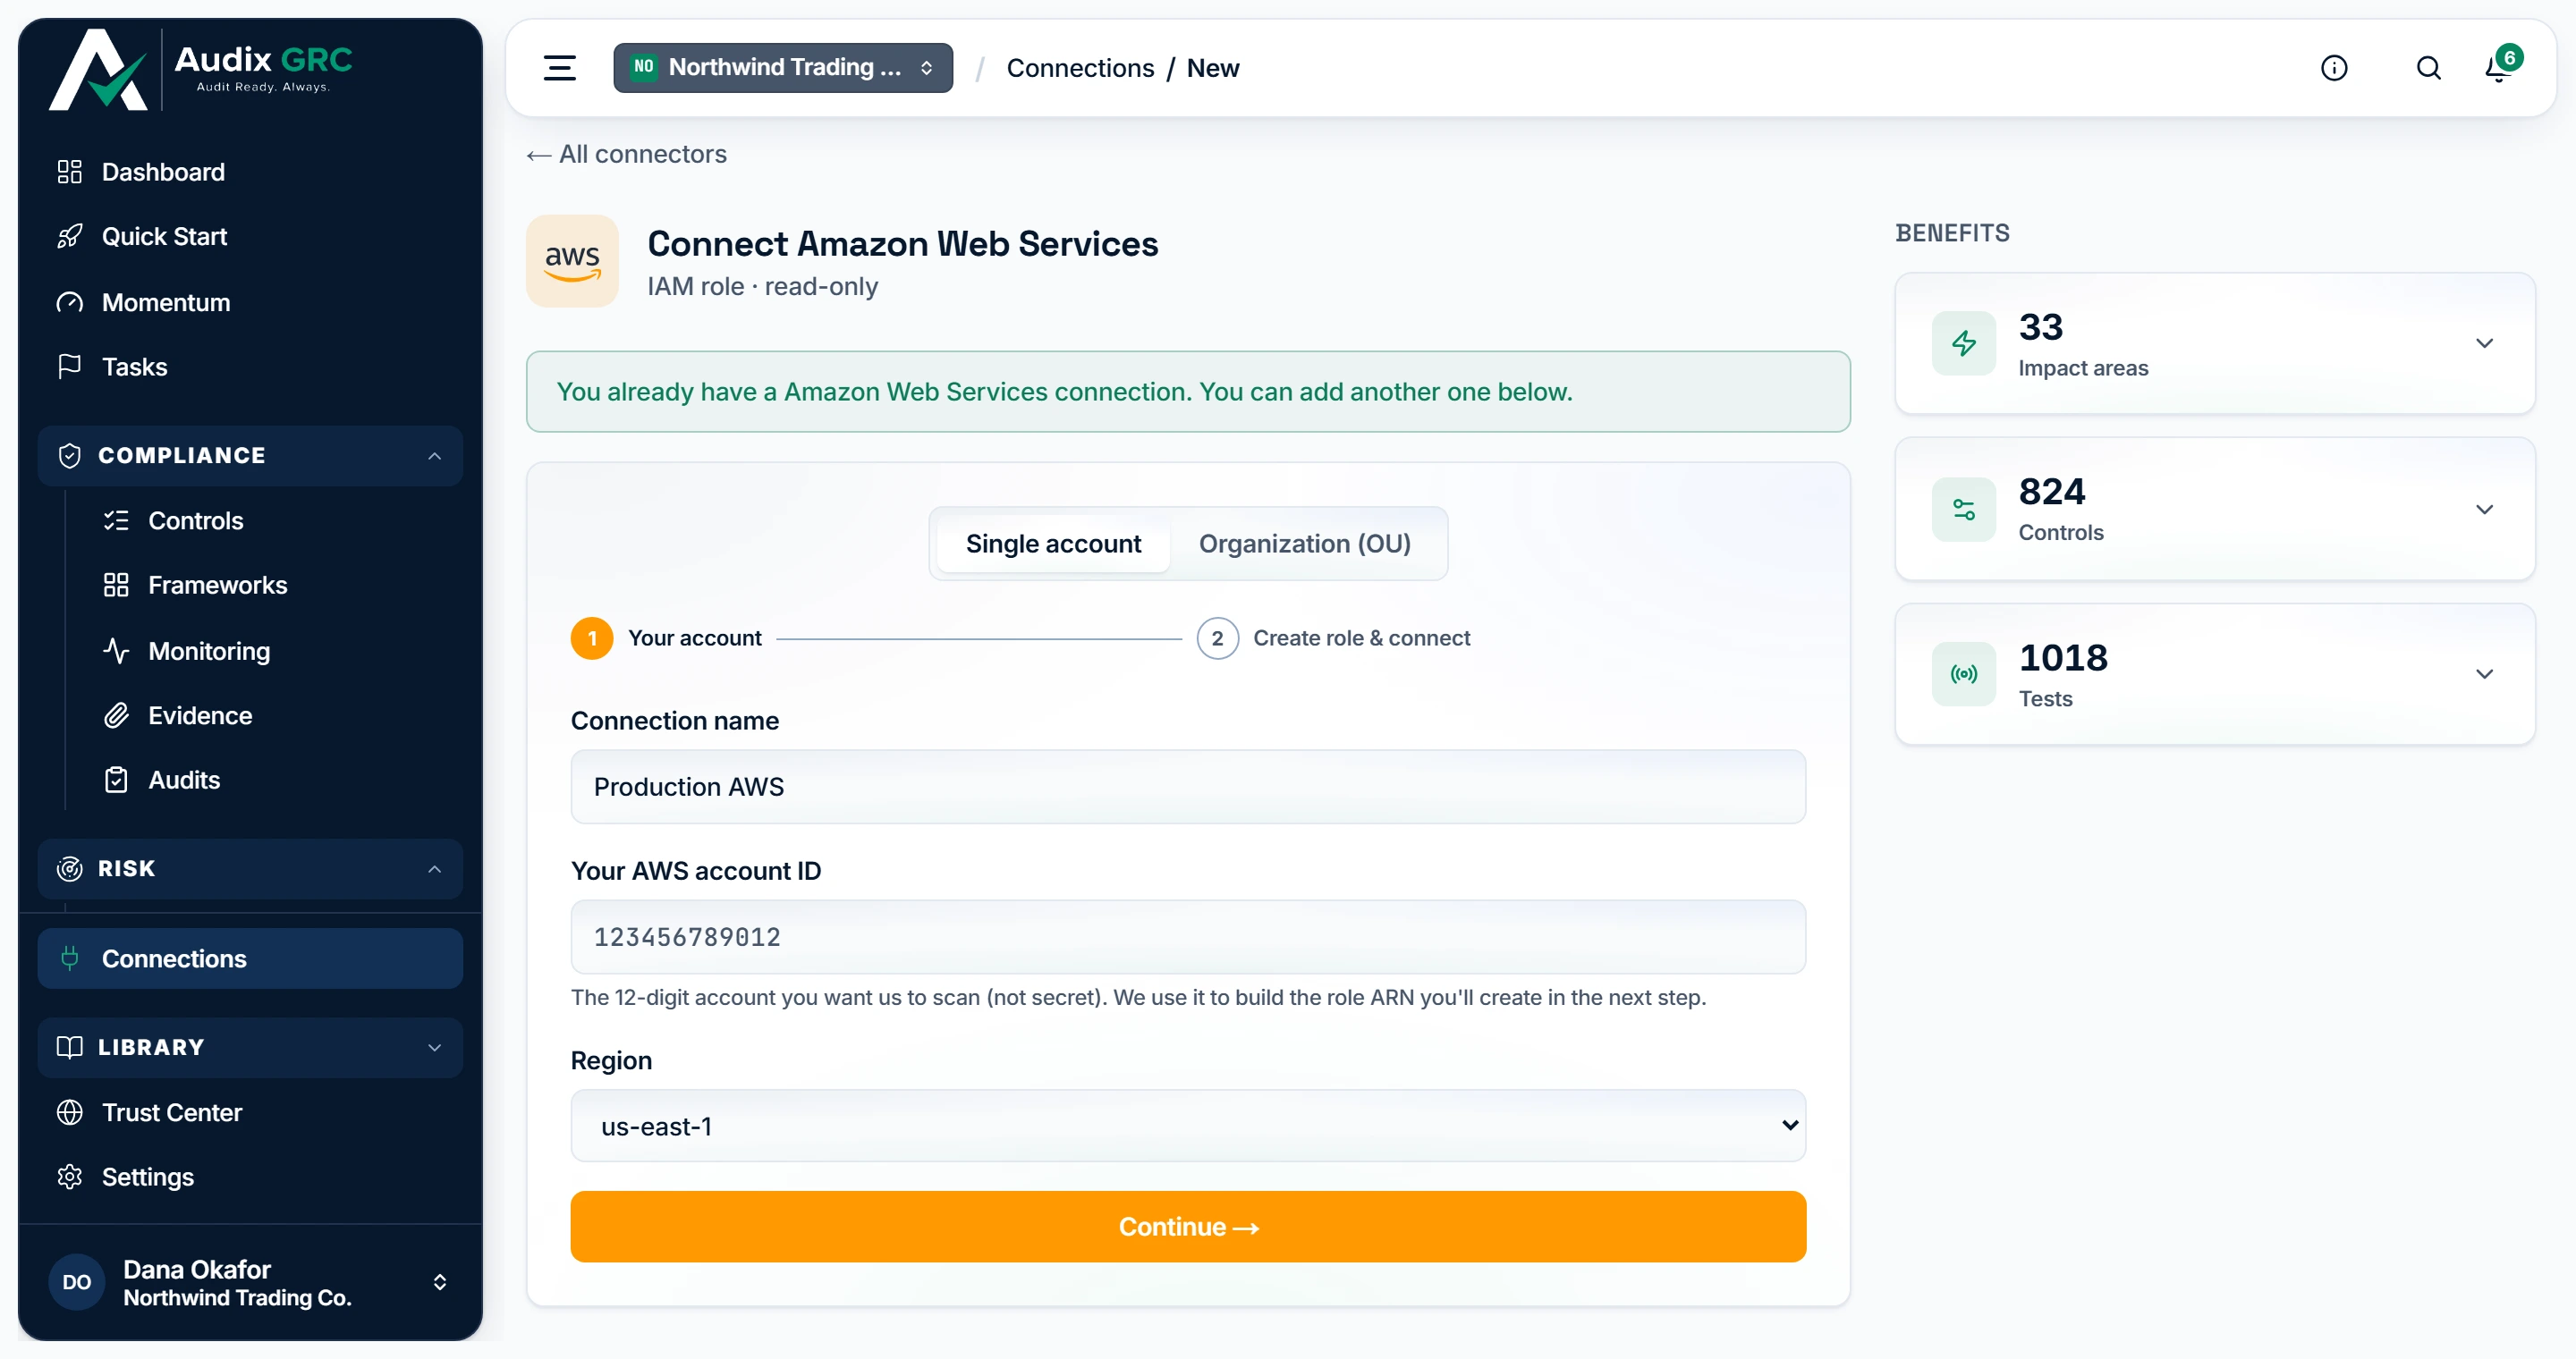Image resolution: width=2576 pixels, height=1359 pixels.
Task: Click the Controls checklist icon in sidebar
Action: point(116,520)
